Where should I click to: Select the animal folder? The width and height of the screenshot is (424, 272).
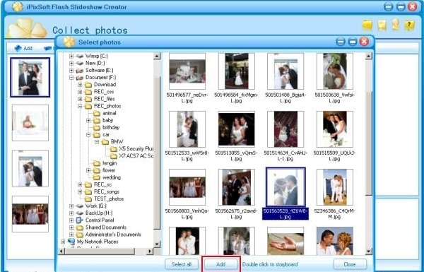coord(110,113)
